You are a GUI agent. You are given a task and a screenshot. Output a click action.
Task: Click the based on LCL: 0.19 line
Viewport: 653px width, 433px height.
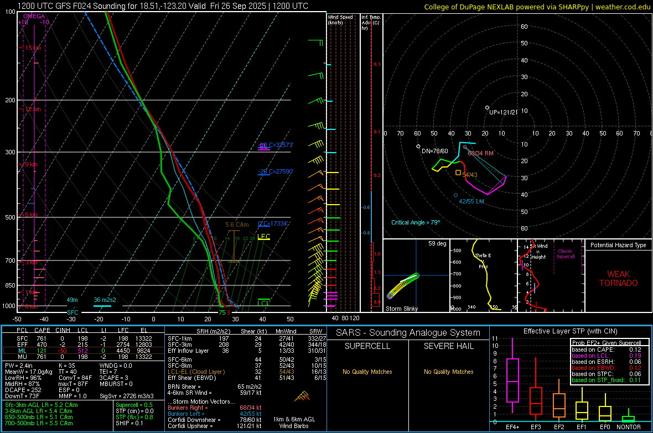[x=607, y=356]
